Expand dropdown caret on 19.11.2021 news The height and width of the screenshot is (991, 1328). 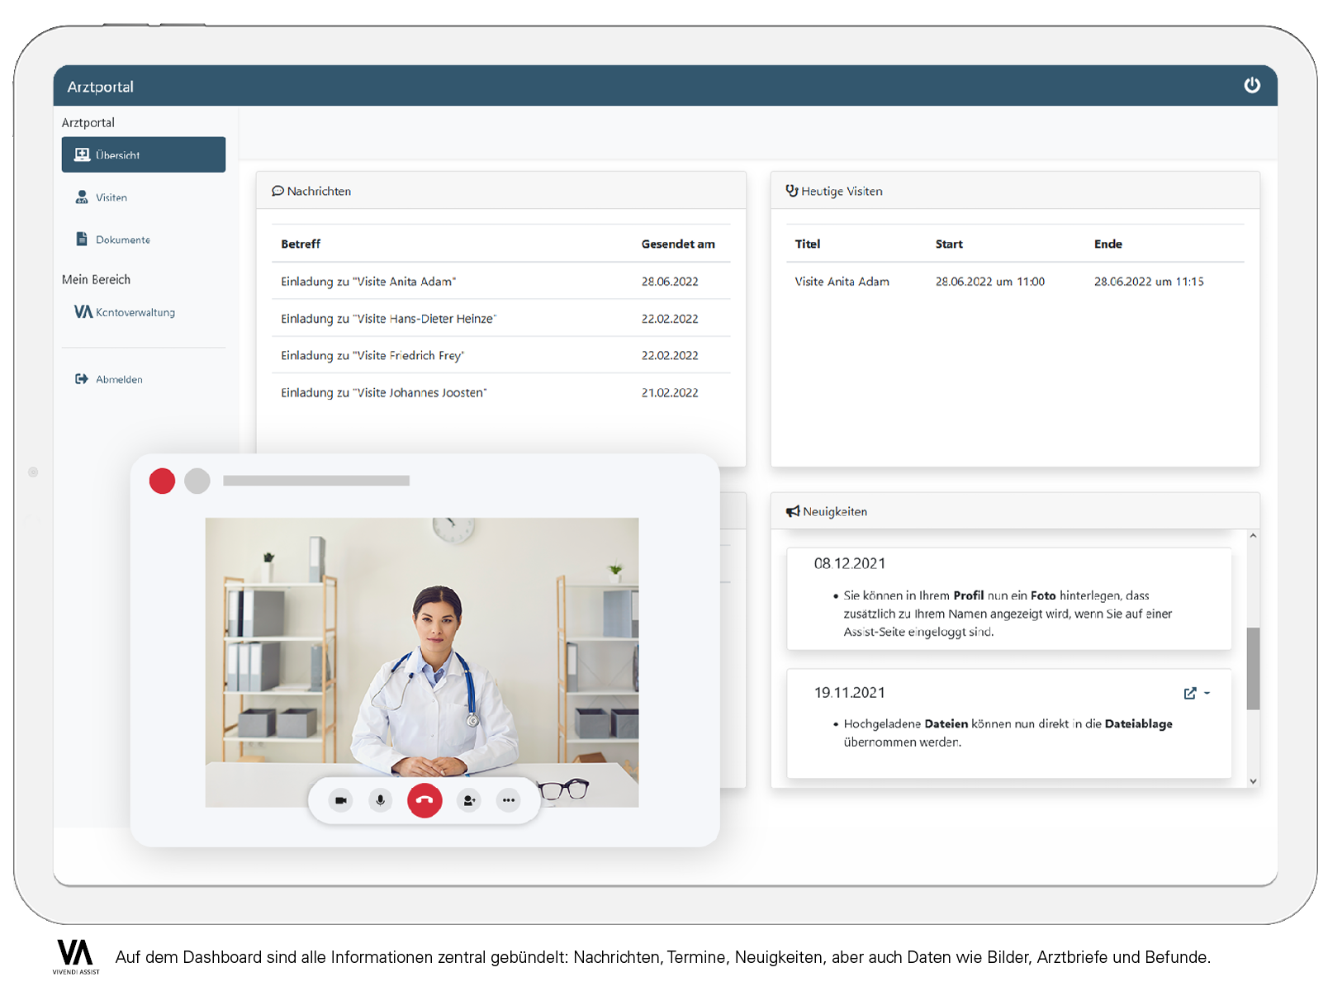1207,694
